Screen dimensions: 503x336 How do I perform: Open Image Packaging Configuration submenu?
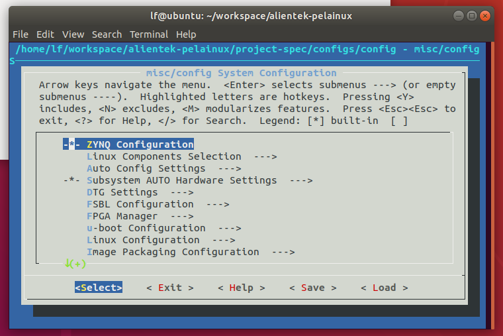pos(191,252)
